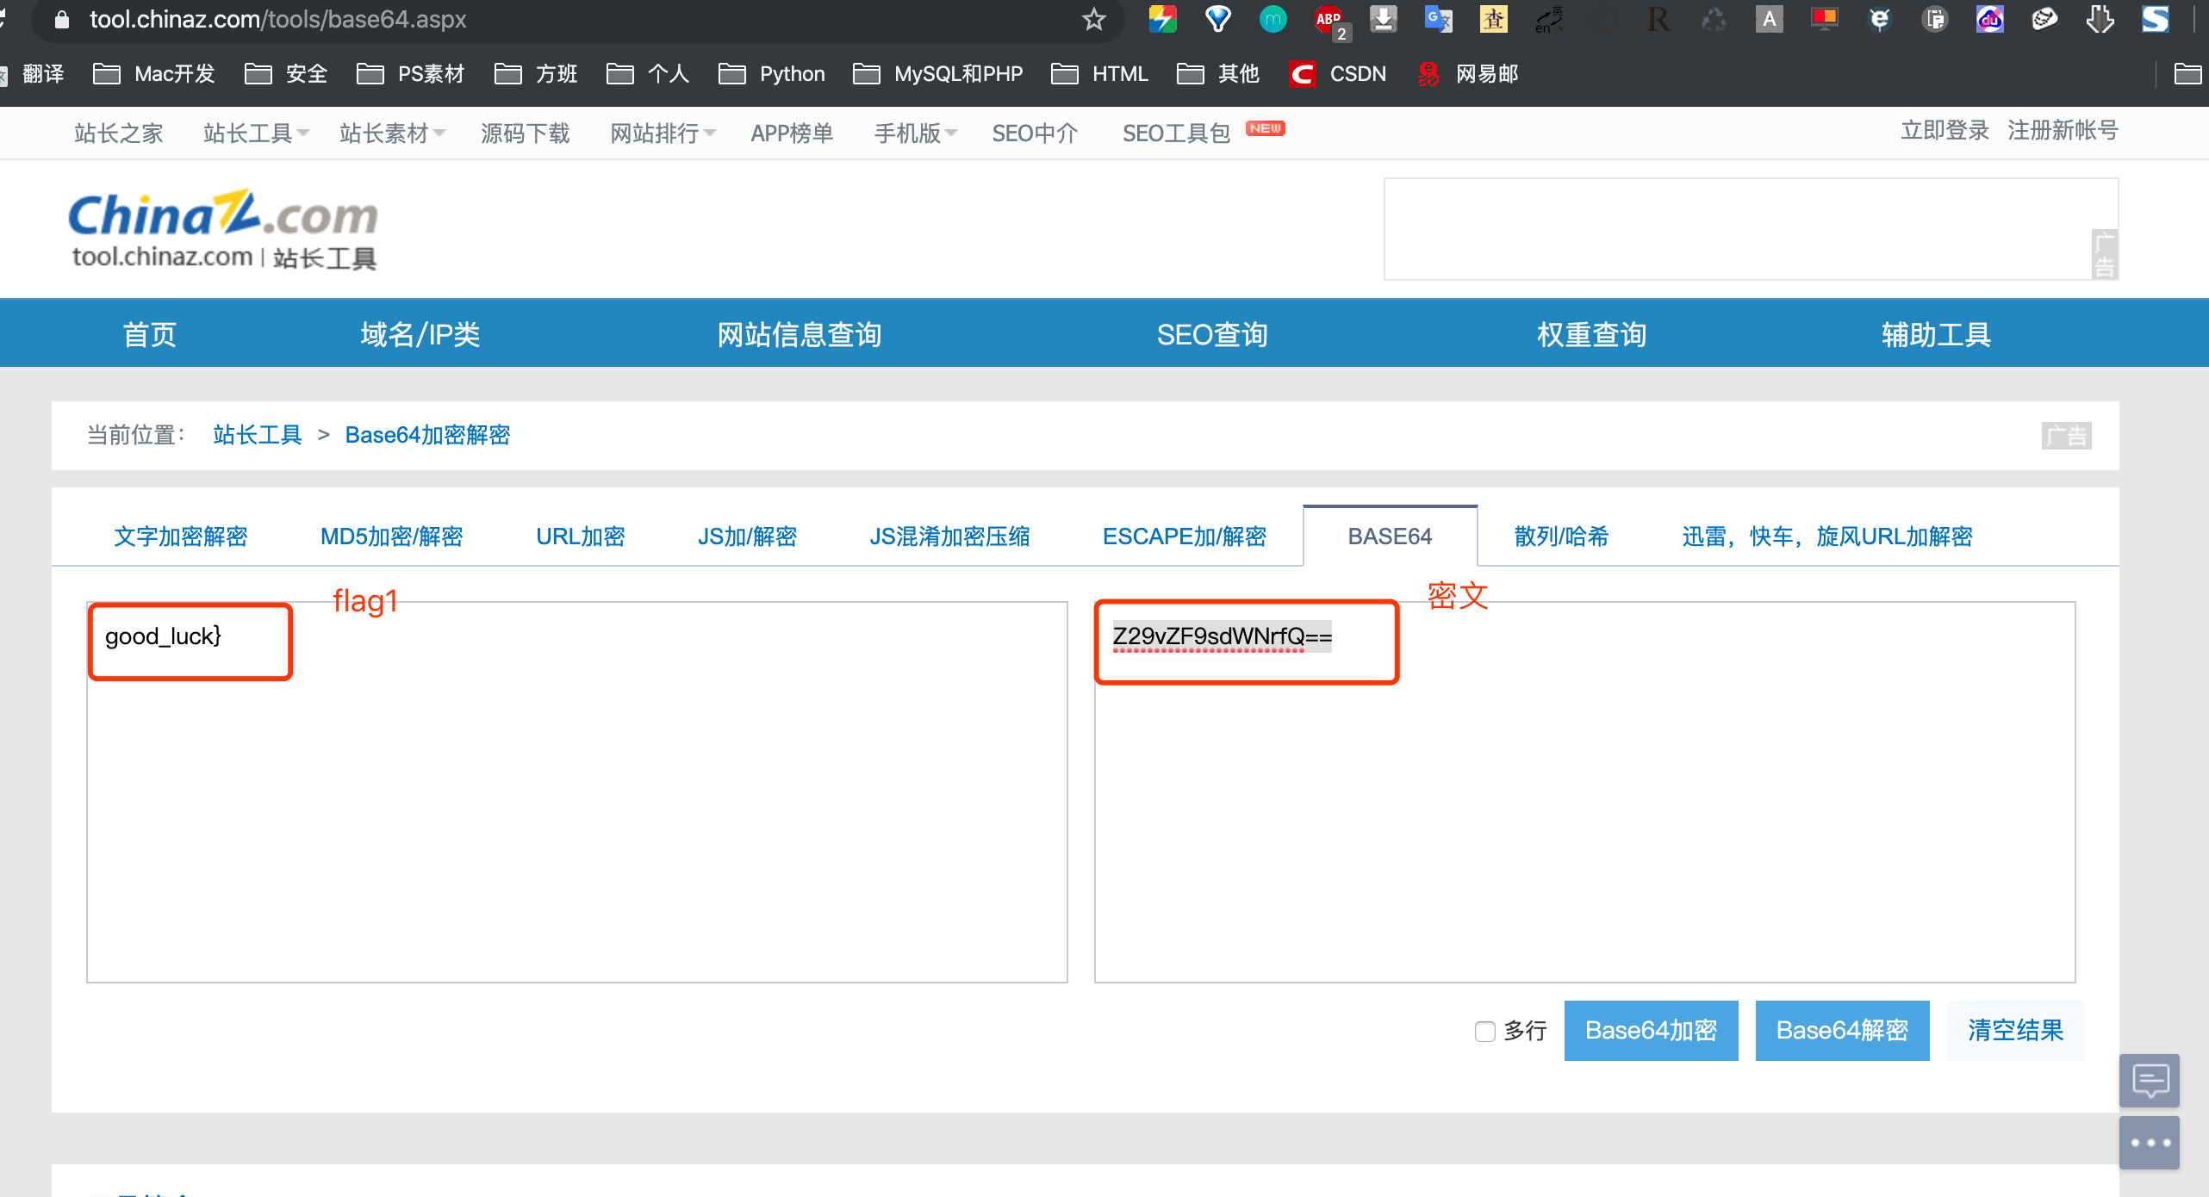
Task: Open the gray letter A extension
Action: click(1769, 19)
